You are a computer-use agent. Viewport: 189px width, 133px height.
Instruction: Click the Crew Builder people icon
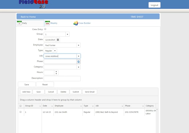[76, 23]
